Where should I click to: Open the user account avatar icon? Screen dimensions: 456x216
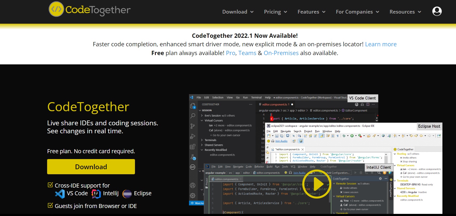(437, 11)
